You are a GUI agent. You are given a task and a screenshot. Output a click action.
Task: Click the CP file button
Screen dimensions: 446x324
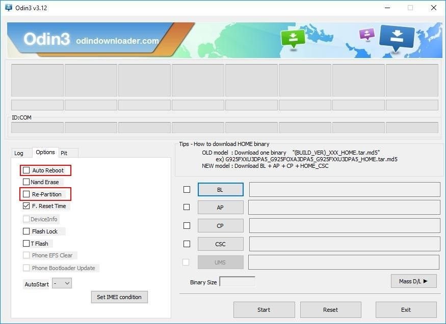pyautogui.click(x=220, y=226)
